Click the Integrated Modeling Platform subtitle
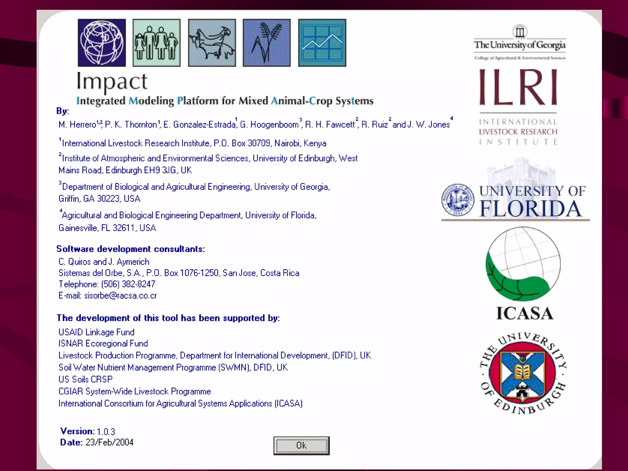628x471 pixels. click(224, 101)
